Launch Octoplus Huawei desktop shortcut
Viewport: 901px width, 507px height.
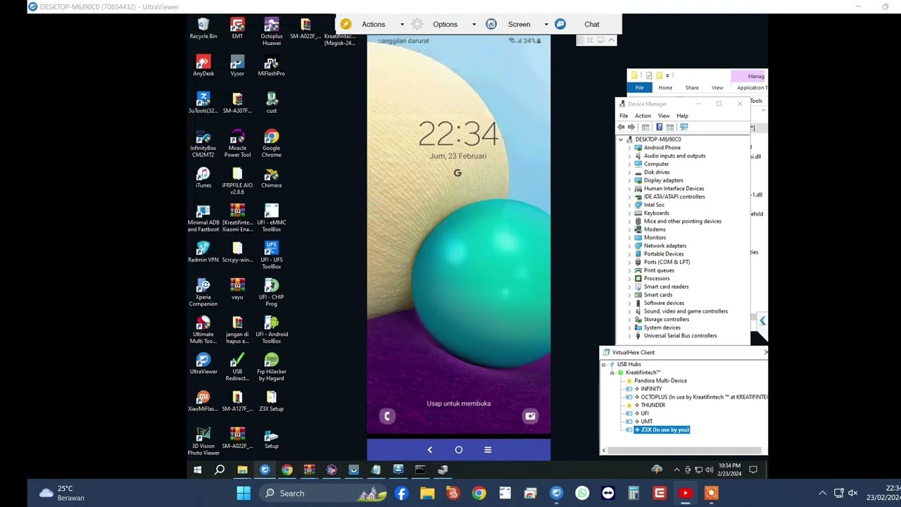(271, 32)
